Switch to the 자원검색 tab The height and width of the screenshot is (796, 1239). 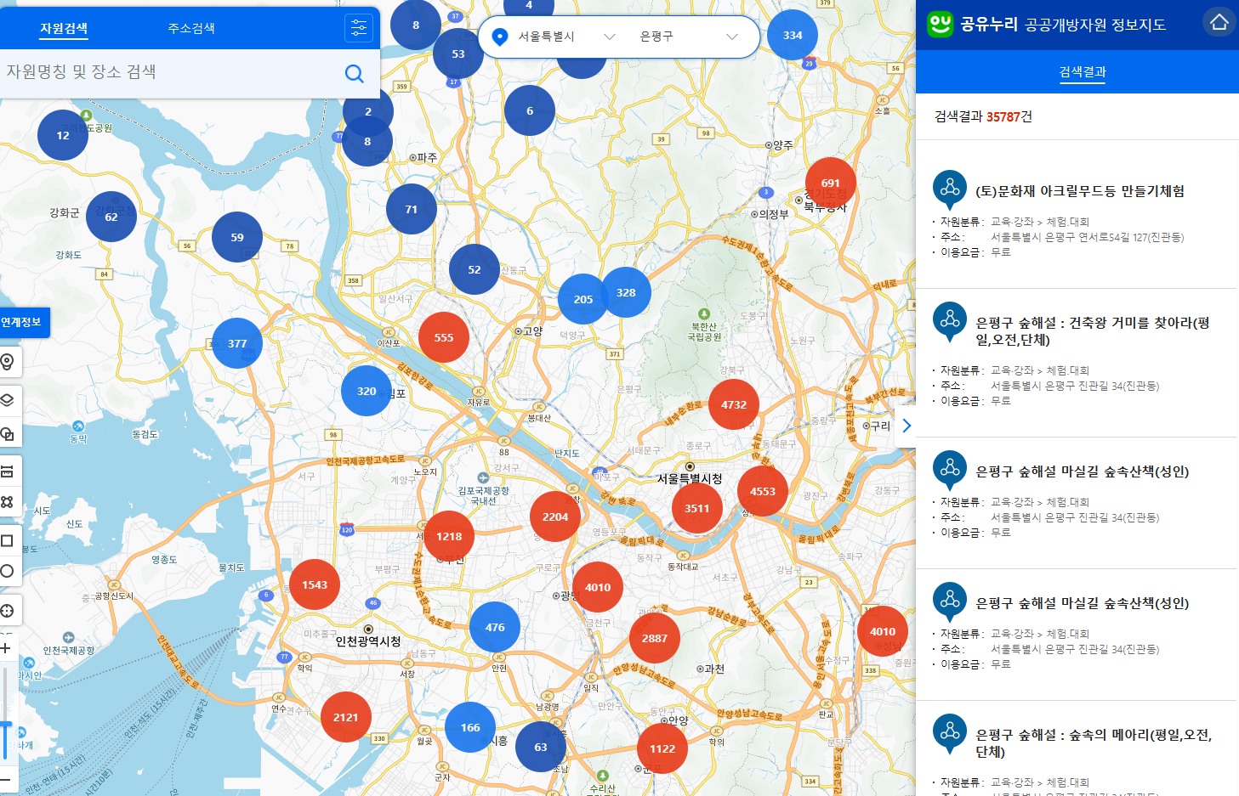64,29
